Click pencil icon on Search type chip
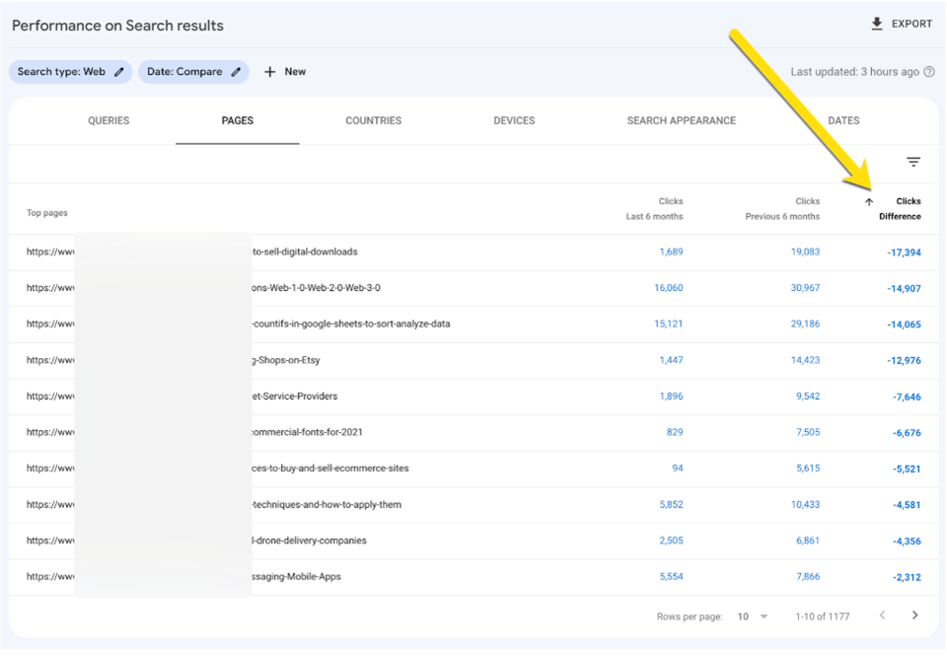 pyautogui.click(x=119, y=72)
